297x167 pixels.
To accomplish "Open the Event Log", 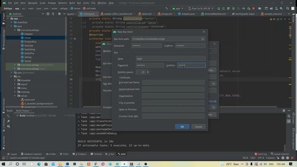I will 260,154.
